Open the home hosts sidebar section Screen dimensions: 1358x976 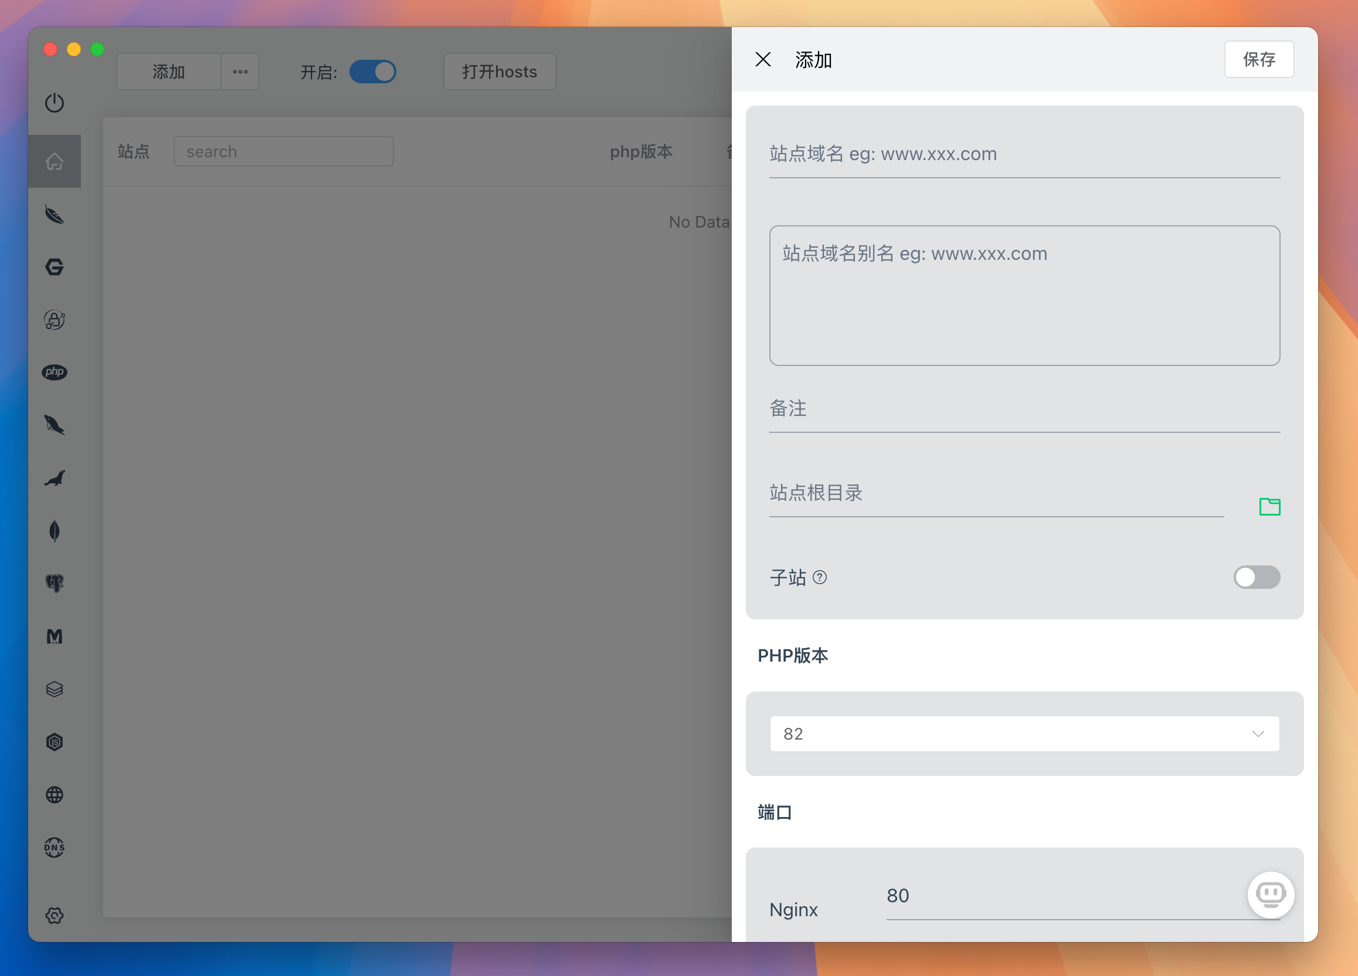55,161
